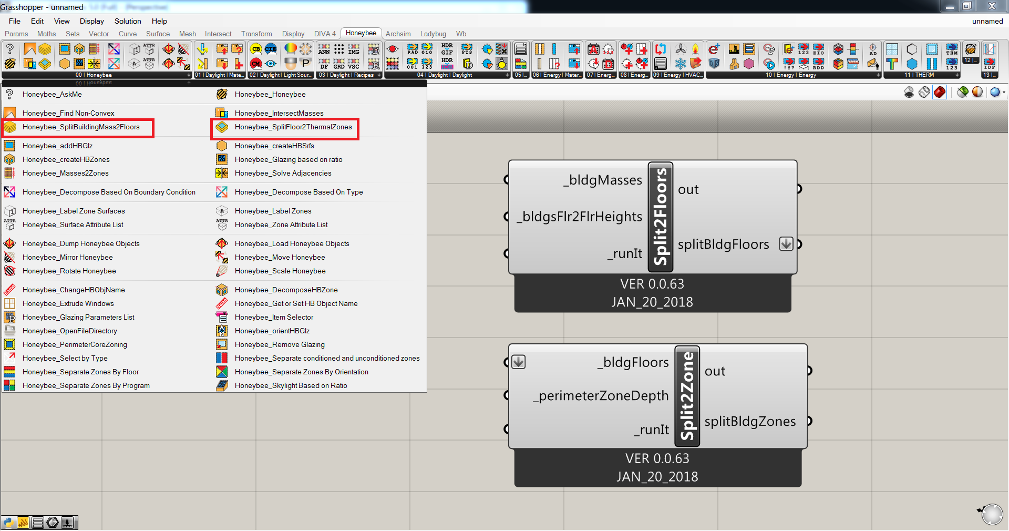Click the Honeybee_AskMe question mark icon in ribbon

[9, 49]
